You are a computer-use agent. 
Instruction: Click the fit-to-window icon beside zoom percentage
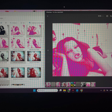(107, 16)
